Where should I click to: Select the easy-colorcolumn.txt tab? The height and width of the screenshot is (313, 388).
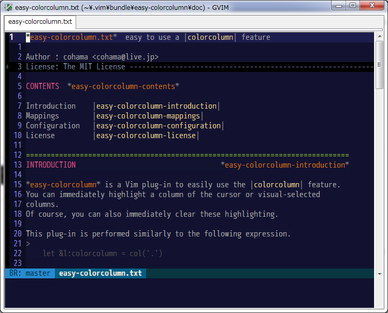tap(40, 22)
